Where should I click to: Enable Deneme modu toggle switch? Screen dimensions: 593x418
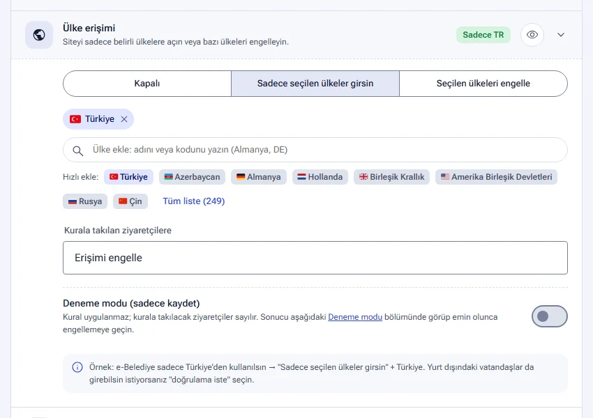[x=550, y=316]
